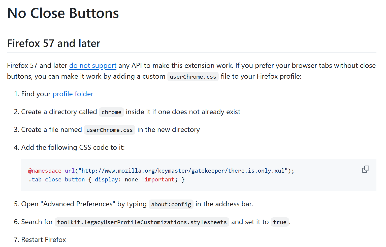
Task: Click the "No Close Buttons" page heading
Action: [63, 13]
